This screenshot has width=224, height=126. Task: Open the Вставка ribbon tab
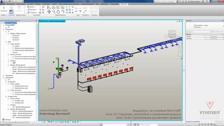coord(38,4)
